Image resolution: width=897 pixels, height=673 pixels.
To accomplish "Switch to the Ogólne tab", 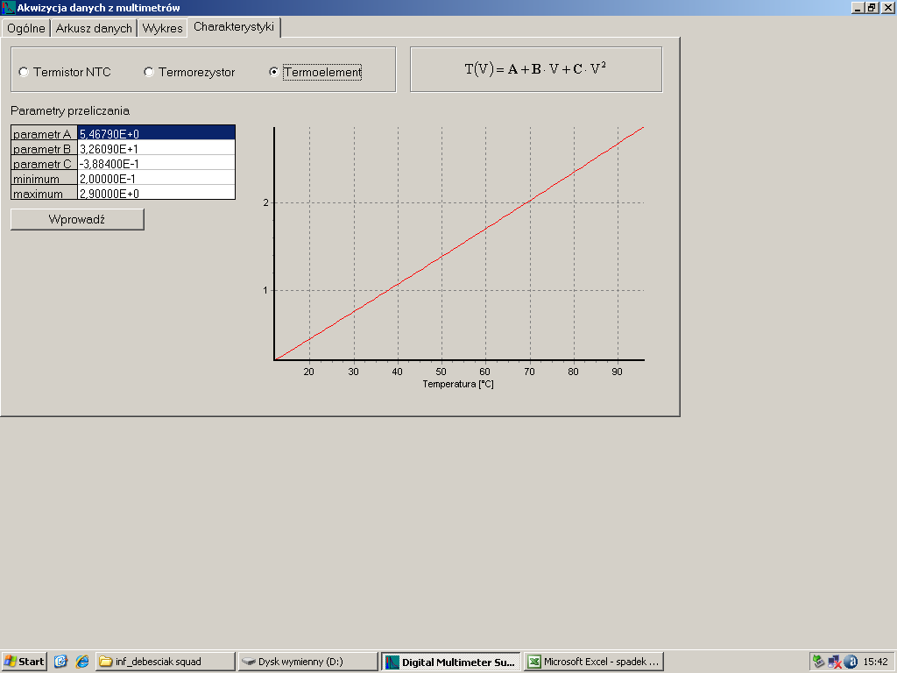I will pos(25,28).
